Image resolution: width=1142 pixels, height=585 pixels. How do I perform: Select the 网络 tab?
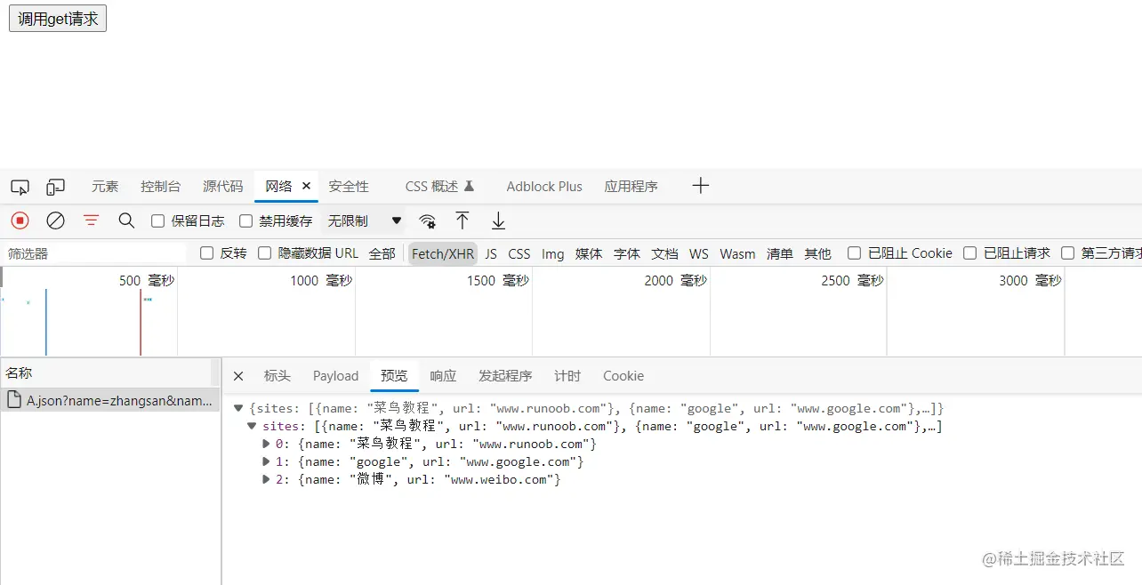(x=278, y=186)
